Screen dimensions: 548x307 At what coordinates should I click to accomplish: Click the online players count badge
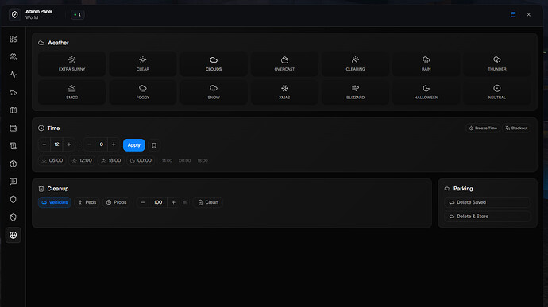pyautogui.click(x=78, y=14)
